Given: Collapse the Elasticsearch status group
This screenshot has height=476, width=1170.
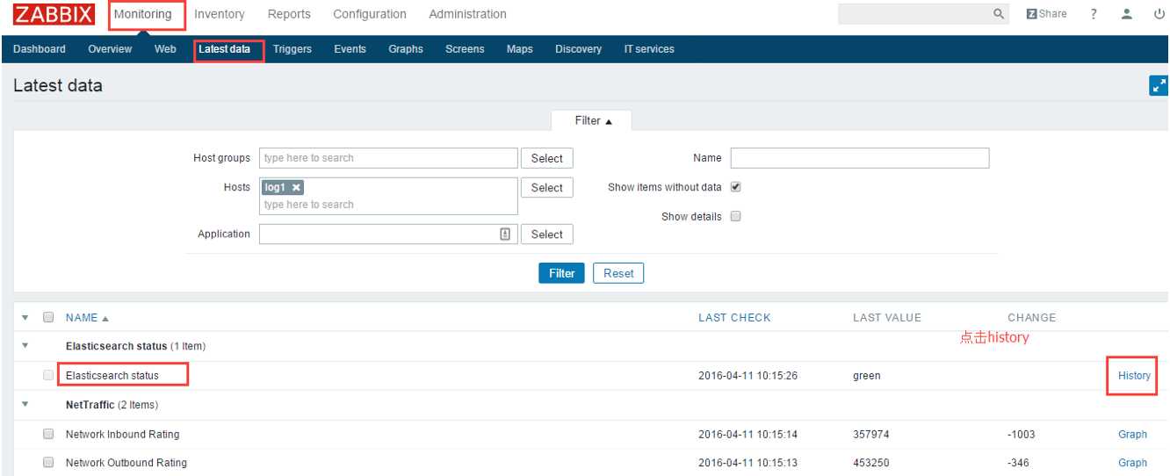Looking at the screenshot, I should (25, 346).
